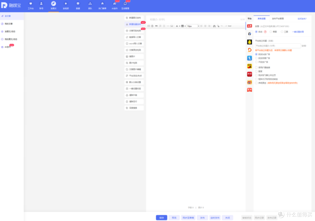Viewport: 315px width, 221px height.
Task: Select the 三图 cover radio button
Action: pos(282,32)
